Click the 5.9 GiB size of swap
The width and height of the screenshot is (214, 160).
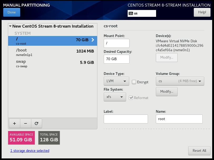pyautogui.click(x=87, y=63)
